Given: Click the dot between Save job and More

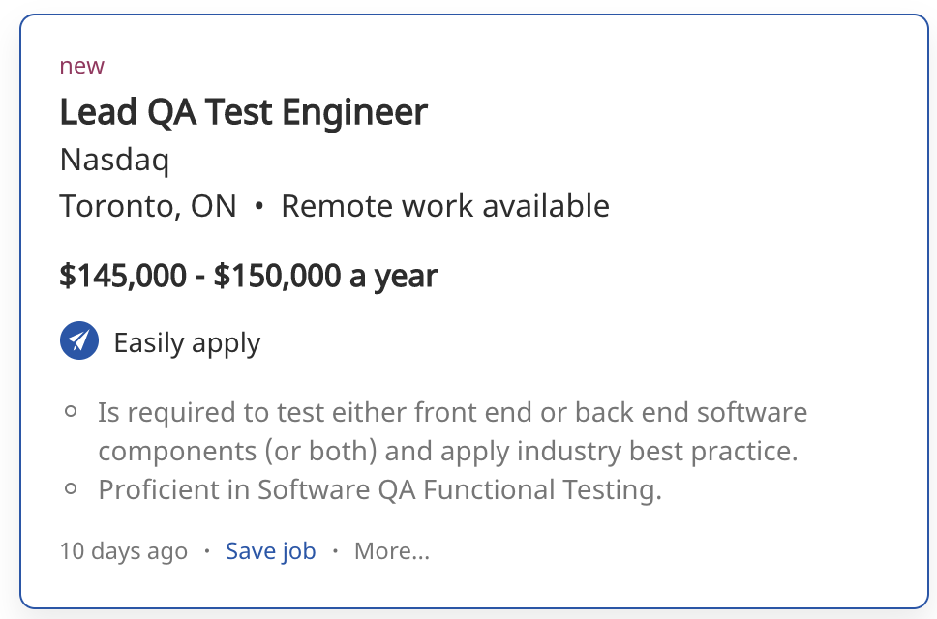Looking at the screenshot, I should point(335,551).
